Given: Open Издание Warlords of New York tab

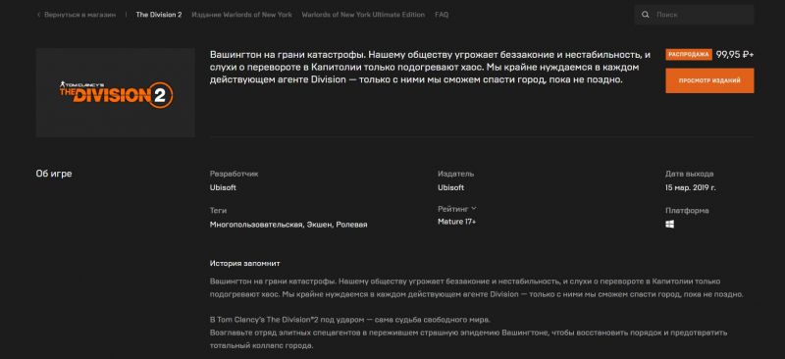Looking at the screenshot, I should [x=241, y=15].
